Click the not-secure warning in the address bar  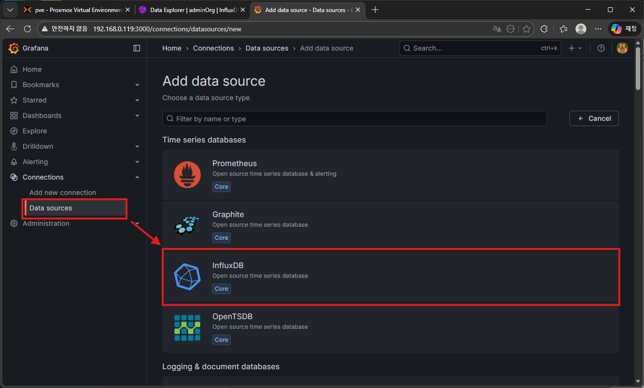(64, 29)
